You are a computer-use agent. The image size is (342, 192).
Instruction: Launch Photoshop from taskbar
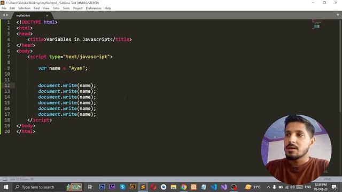[x=102, y=187]
